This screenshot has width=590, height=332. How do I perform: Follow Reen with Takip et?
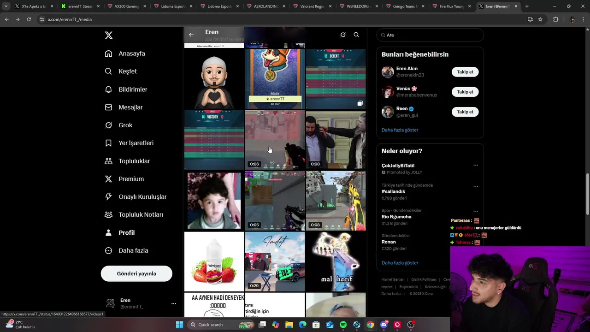[465, 112]
